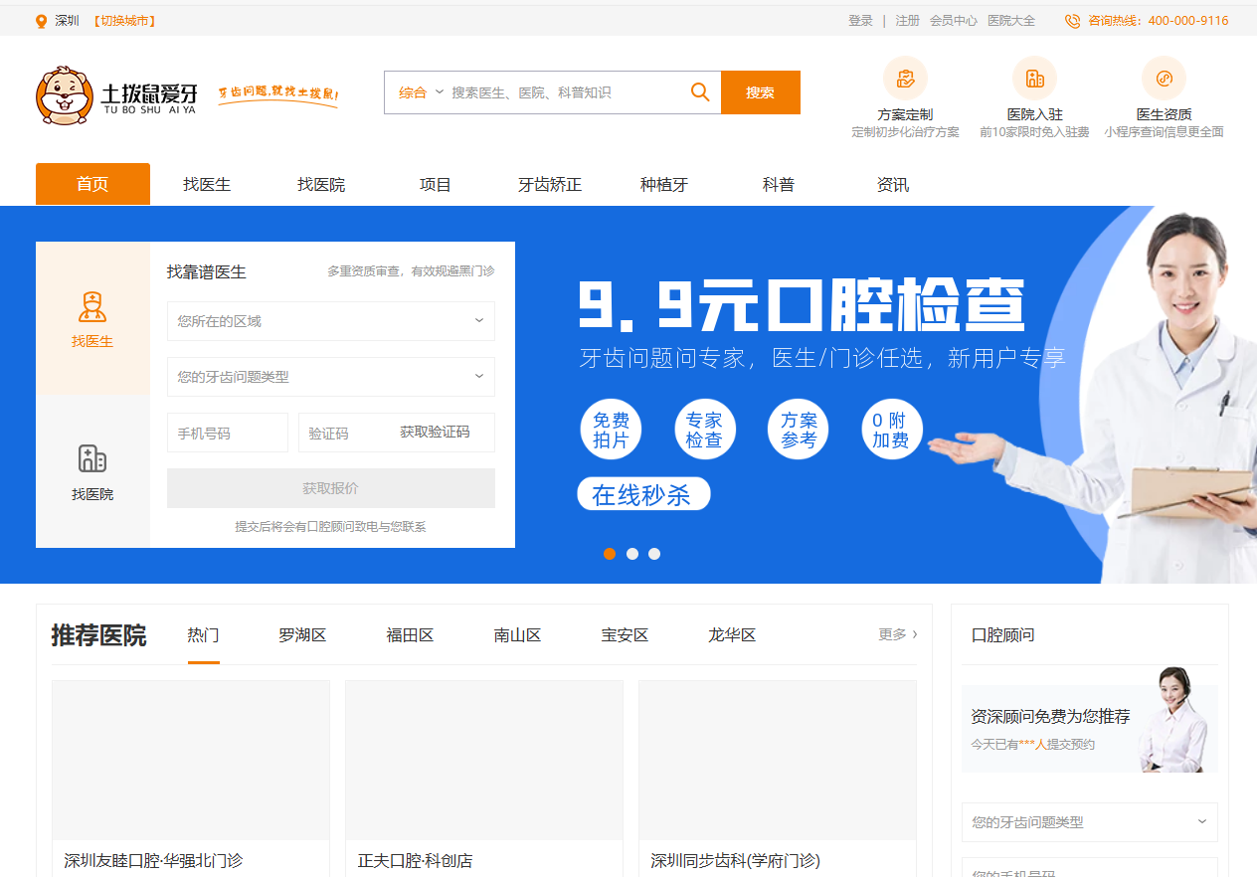The width and height of the screenshot is (1257, 877).
Task: Click the magnifying glass search icon
Action: 700,92
